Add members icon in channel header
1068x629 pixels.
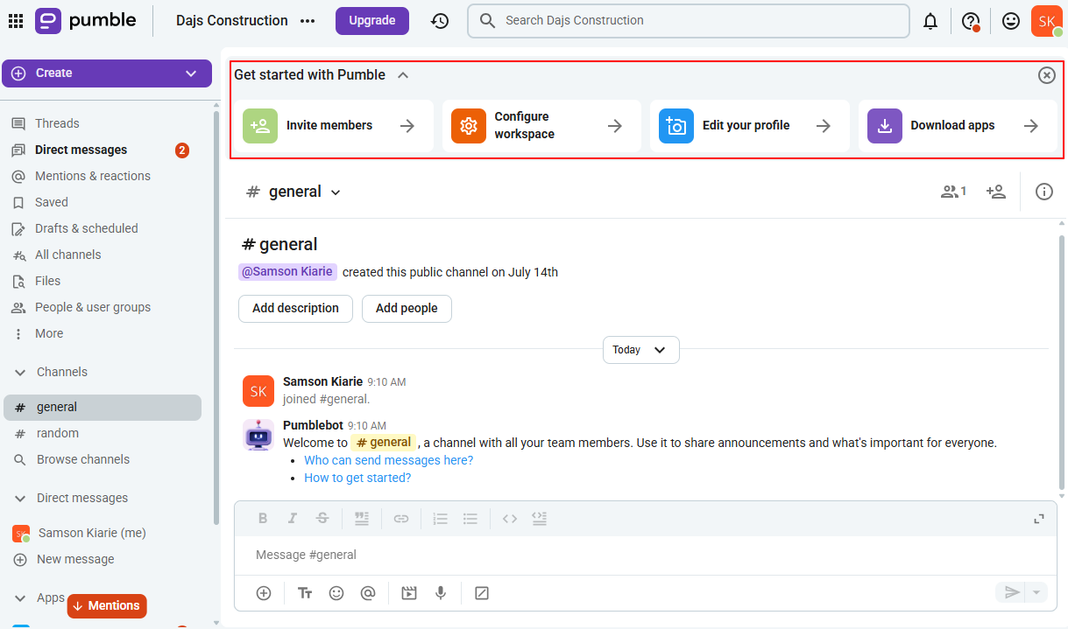(995, 192)
